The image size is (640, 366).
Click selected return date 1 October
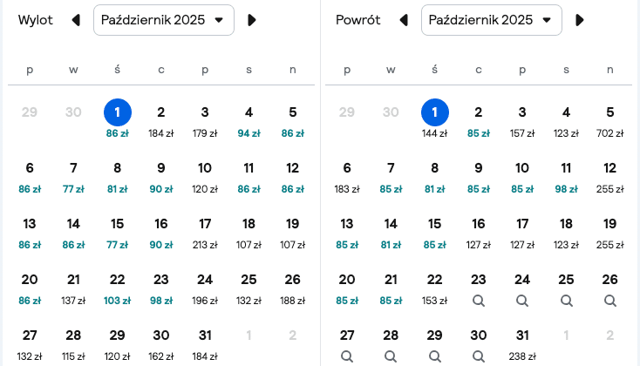435,112
